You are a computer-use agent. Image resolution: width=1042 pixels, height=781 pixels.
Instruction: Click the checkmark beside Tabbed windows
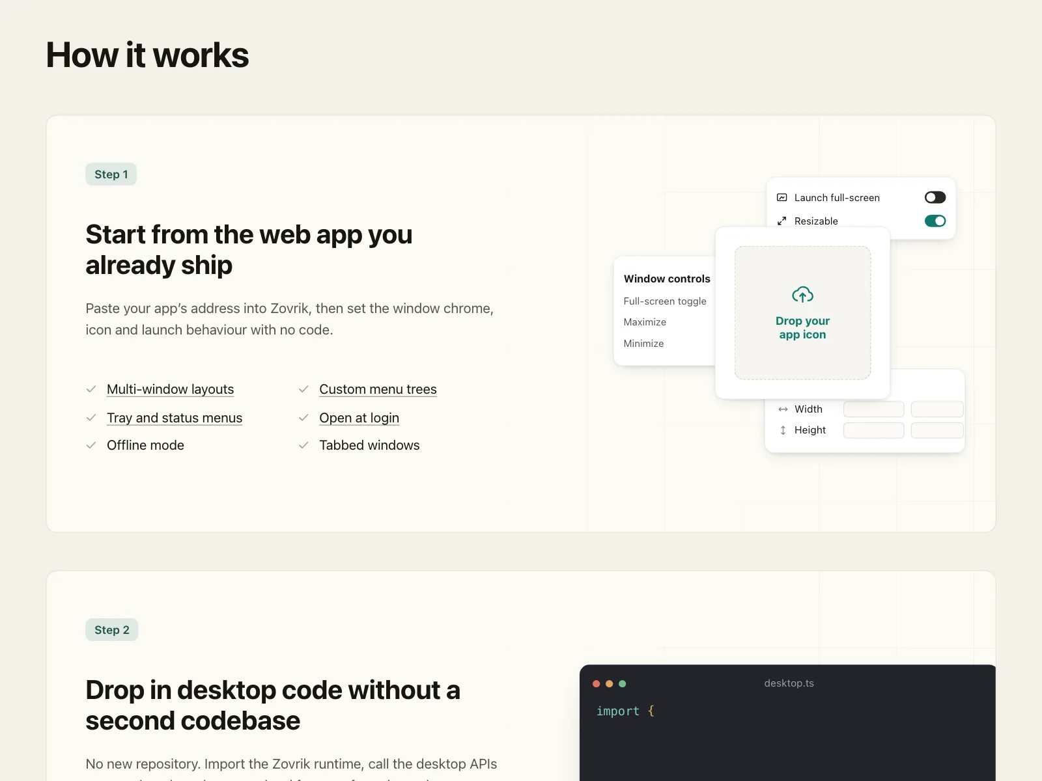(303, 445)
